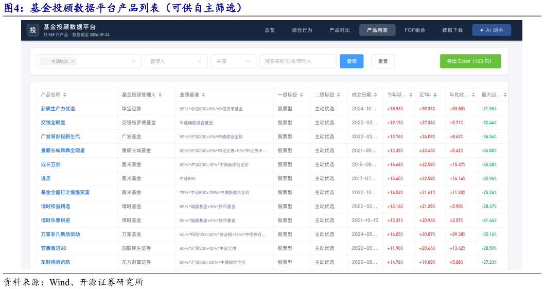Screen dimensions: 544x289
Task: Click year-to-date value +11.90%
Action: pos(395,248)
